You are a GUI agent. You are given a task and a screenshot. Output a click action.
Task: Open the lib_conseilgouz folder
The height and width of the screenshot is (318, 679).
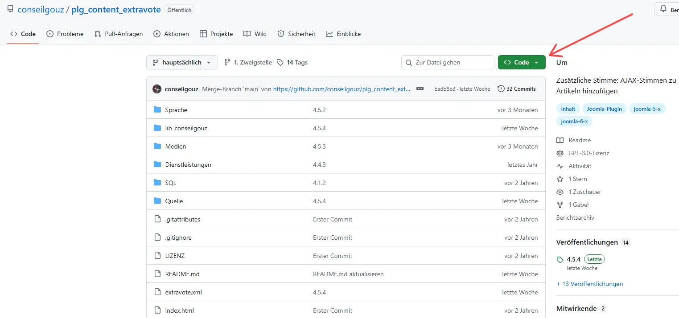[186, 128]
